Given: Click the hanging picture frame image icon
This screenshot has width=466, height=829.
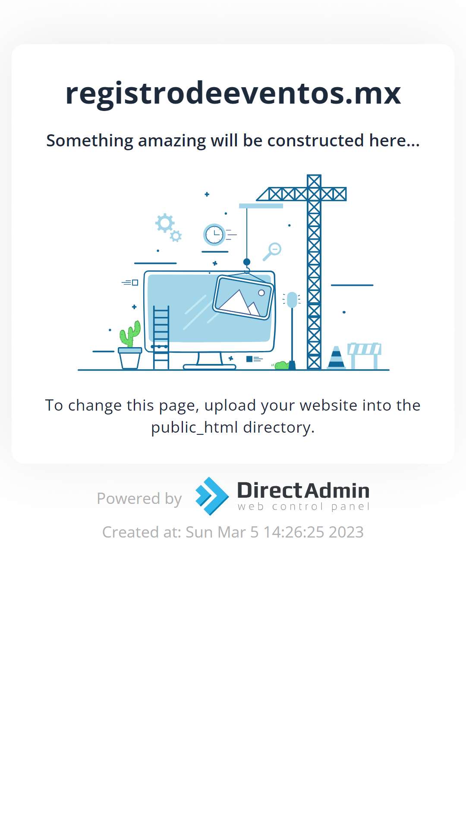Looking at the screenshot, I should (x=243, y=297).
